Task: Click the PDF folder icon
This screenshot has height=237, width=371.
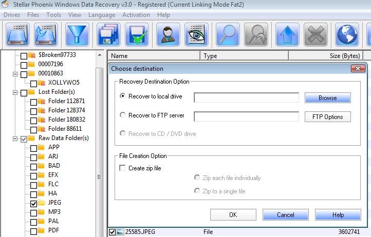Action: tap(41, 230)
